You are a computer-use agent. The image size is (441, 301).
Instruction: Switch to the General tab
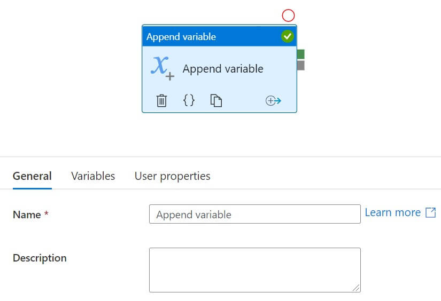point(32,176)
